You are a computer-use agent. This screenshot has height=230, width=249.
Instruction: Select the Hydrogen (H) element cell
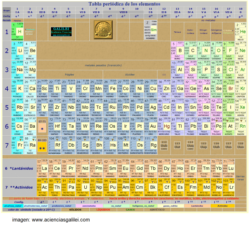pos(17,32)
